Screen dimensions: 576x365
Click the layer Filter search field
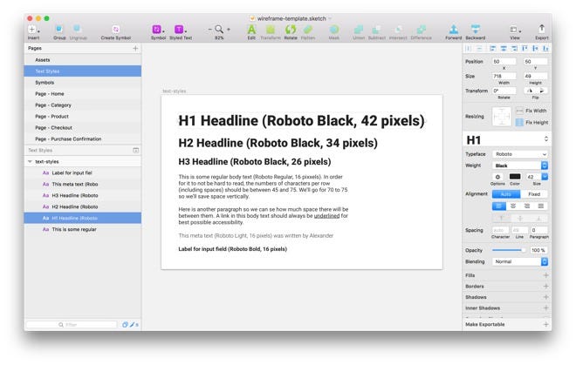tap(72, 325)
